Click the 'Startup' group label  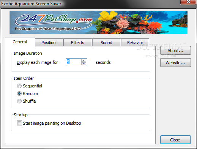point(20,115)
